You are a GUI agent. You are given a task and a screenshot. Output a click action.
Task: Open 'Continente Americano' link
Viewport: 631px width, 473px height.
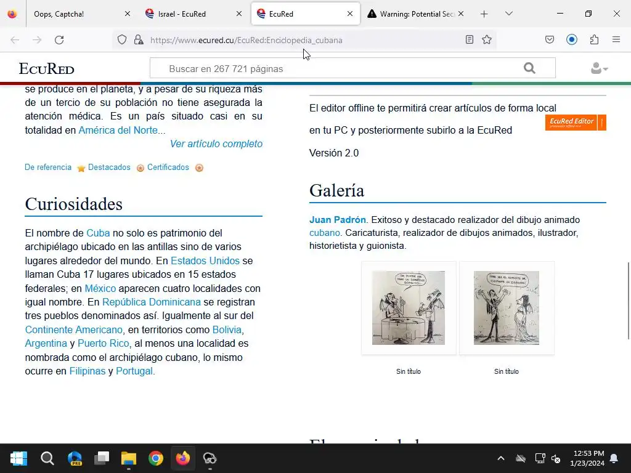coord(74,330)
